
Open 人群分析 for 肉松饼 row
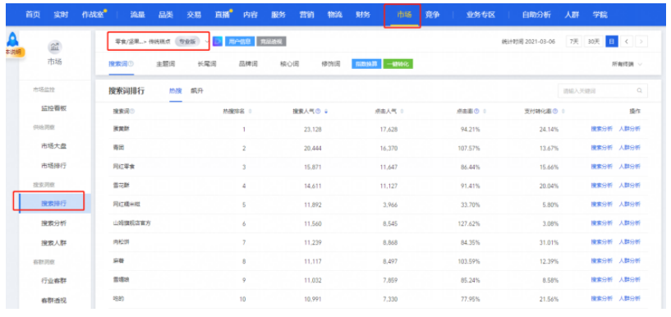[629, 242]
